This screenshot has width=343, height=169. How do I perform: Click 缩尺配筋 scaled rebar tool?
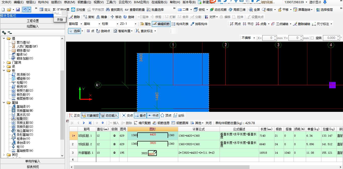142,123
